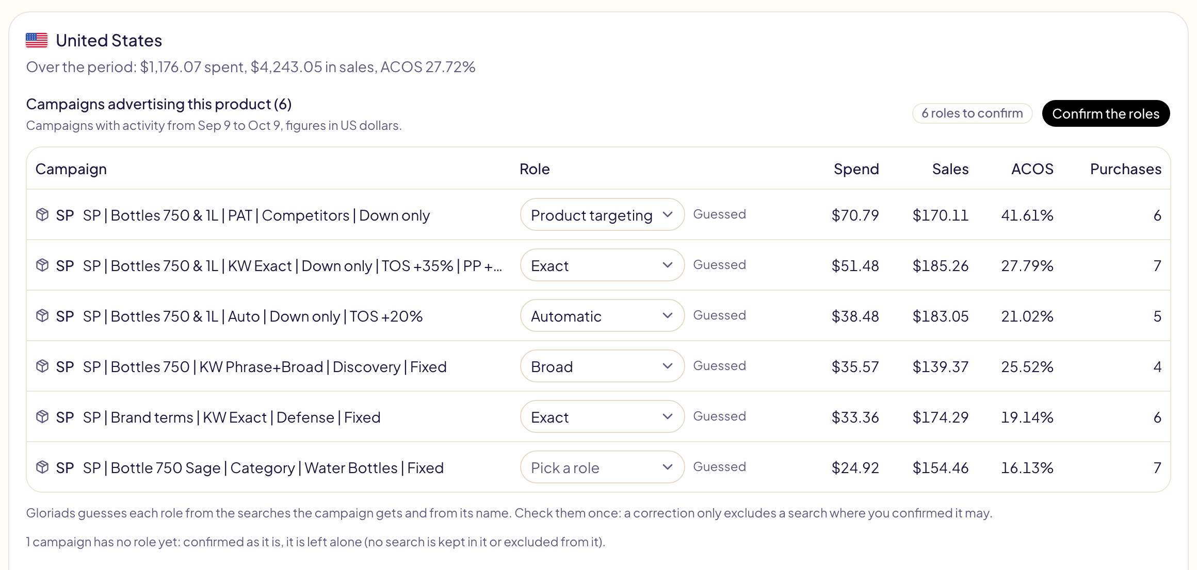1197x570 pixels.
Task: Click the cube icon beside KW Exact Down only campaign
Action: (42, 265)
